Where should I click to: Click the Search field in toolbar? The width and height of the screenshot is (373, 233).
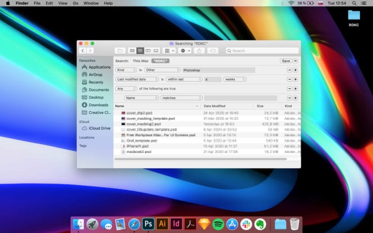[261, 50]
